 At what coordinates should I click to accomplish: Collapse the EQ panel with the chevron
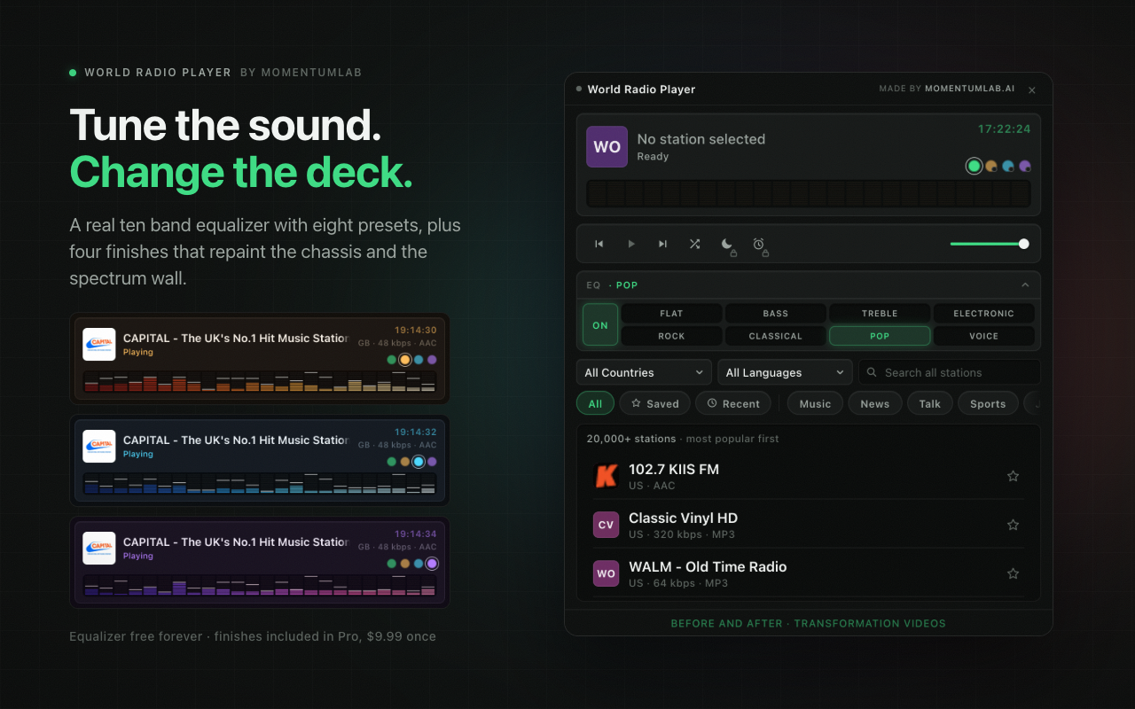click(x=1025, y=285)
